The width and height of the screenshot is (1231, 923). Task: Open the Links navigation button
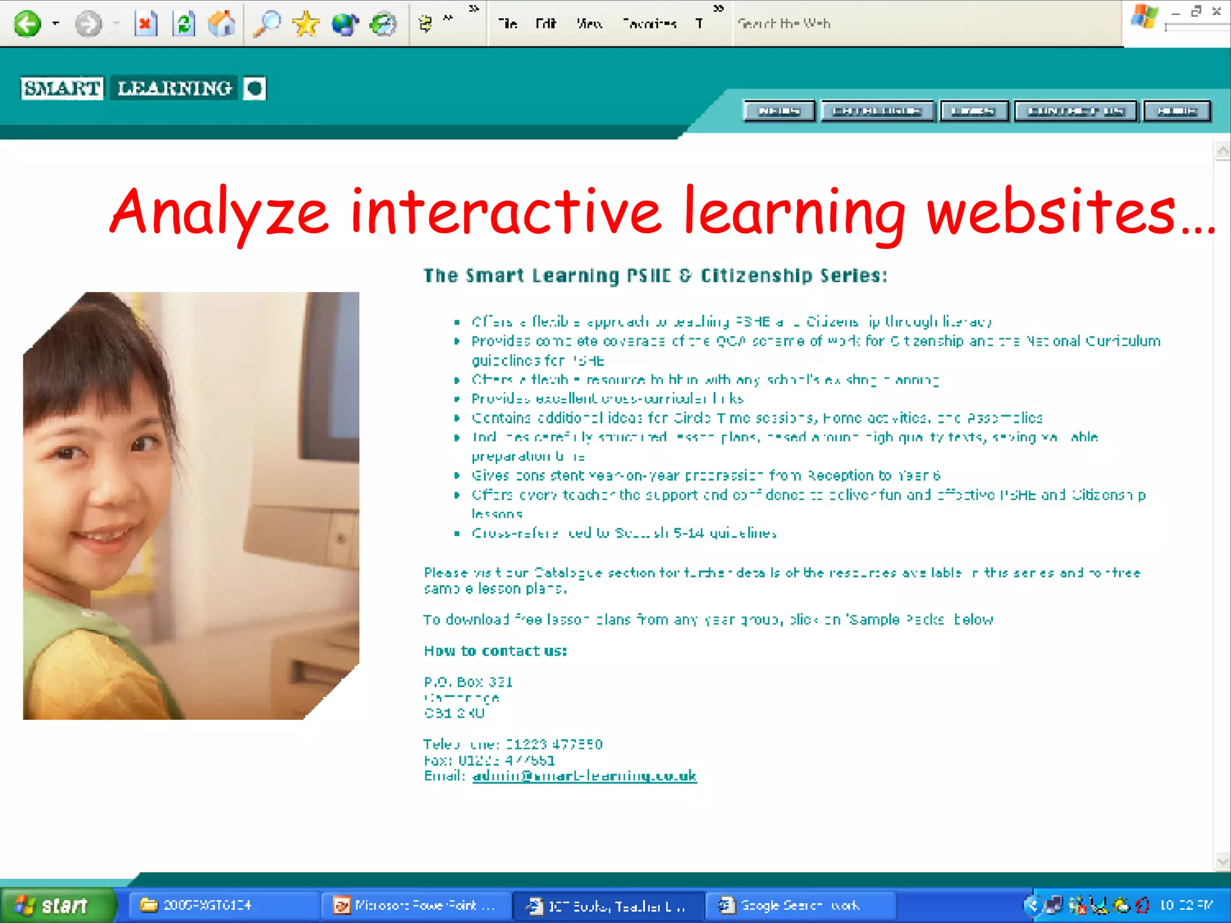point(974,111)
